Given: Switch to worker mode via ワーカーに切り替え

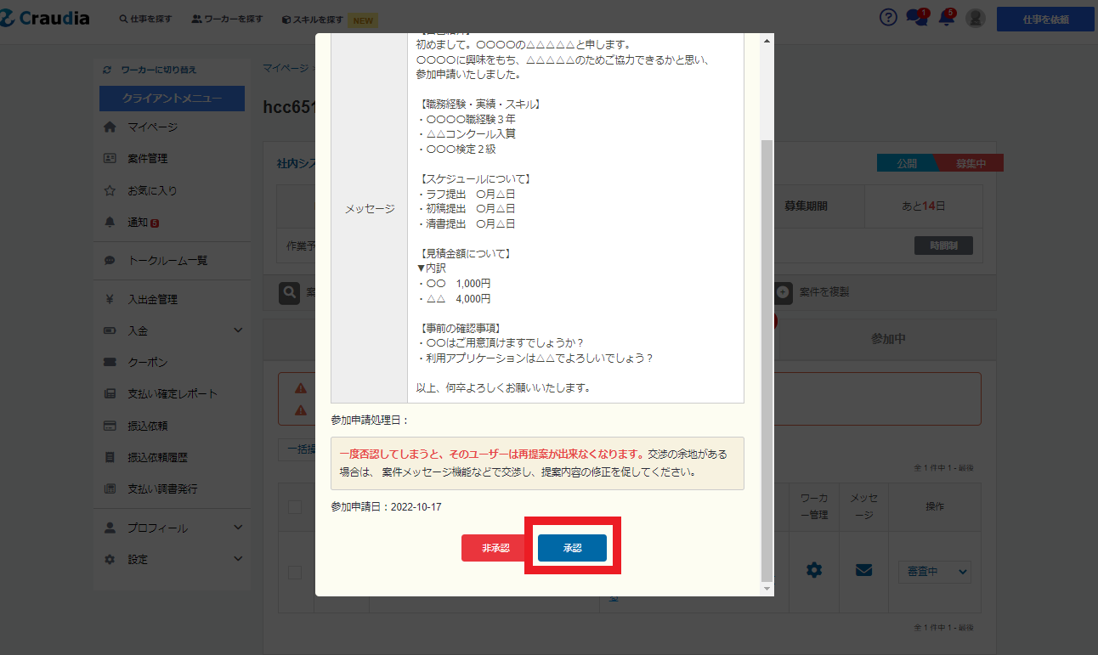Looking at the screenshot, I should coord(157,70).
